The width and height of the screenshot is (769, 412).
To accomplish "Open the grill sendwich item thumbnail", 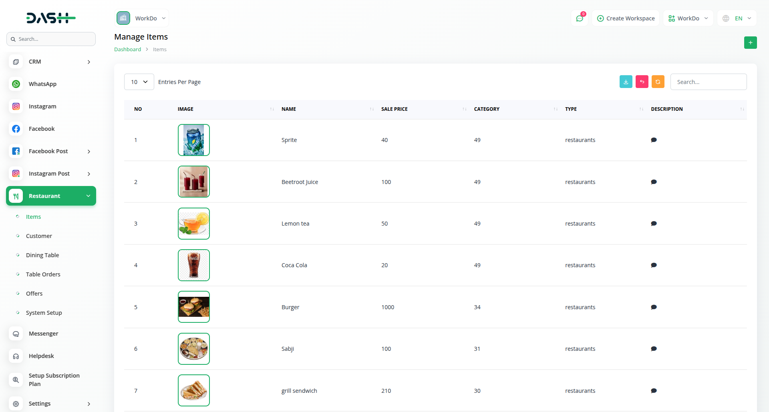I will [x=194, y=390].
